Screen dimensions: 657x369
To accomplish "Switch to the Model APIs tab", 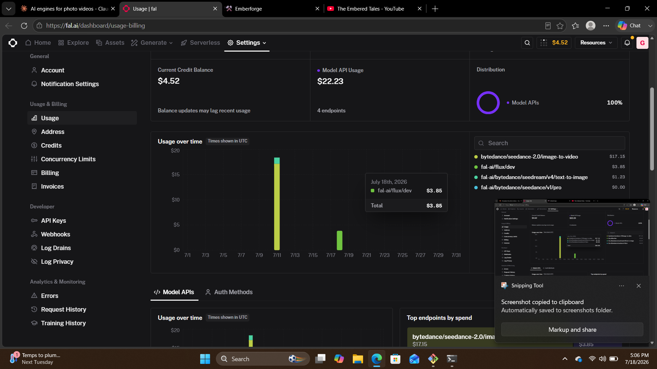I will click(x=174, y=292).
